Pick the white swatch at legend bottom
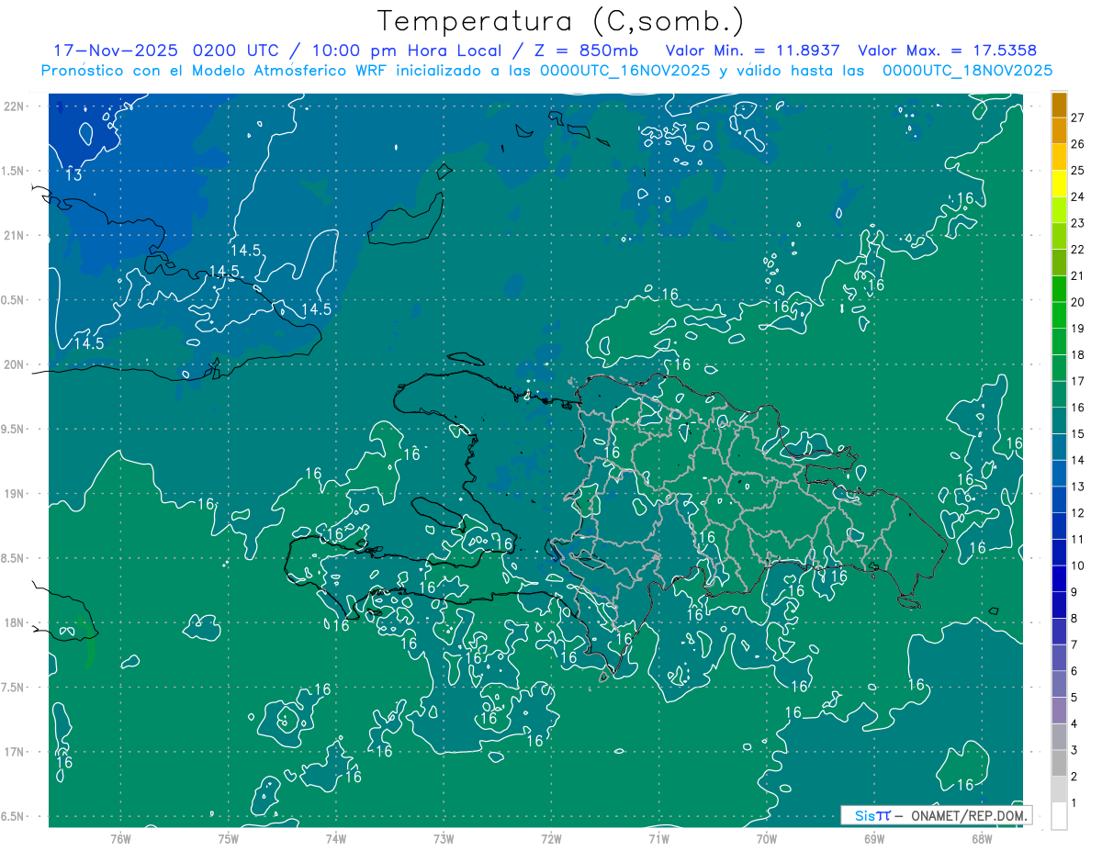This screenshot has height=851, width=1102. [x=1060, y=816]
